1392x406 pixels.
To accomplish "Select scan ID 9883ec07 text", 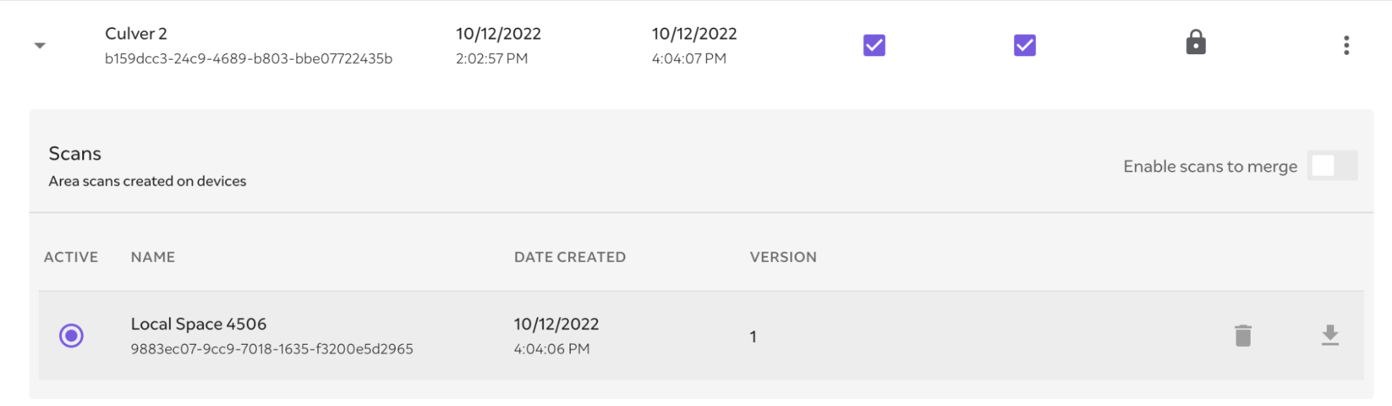I will click(x=272, y=349).
